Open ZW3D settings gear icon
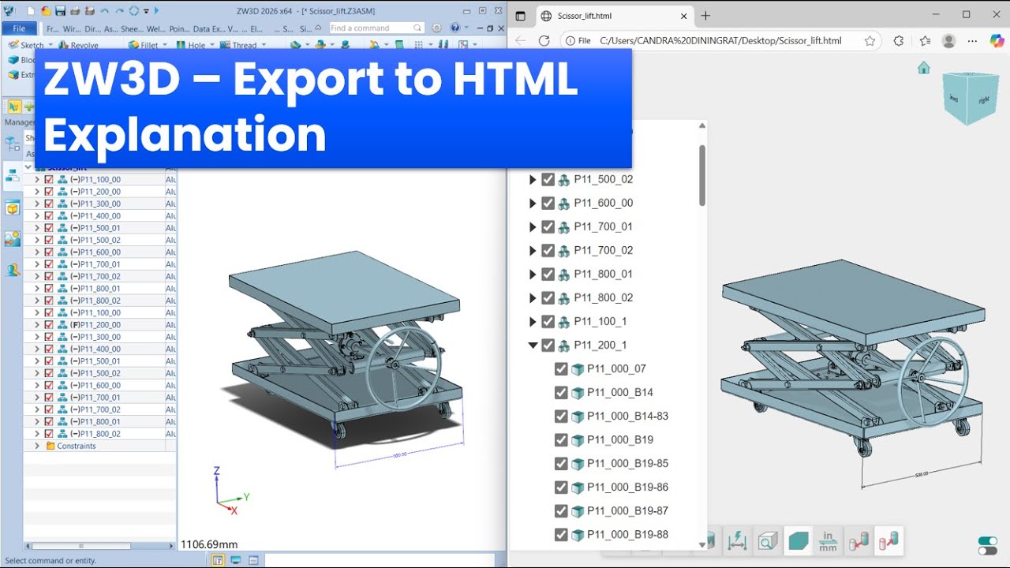The width and height of the screenshot is (1010, 568). [x=437, y=28]
